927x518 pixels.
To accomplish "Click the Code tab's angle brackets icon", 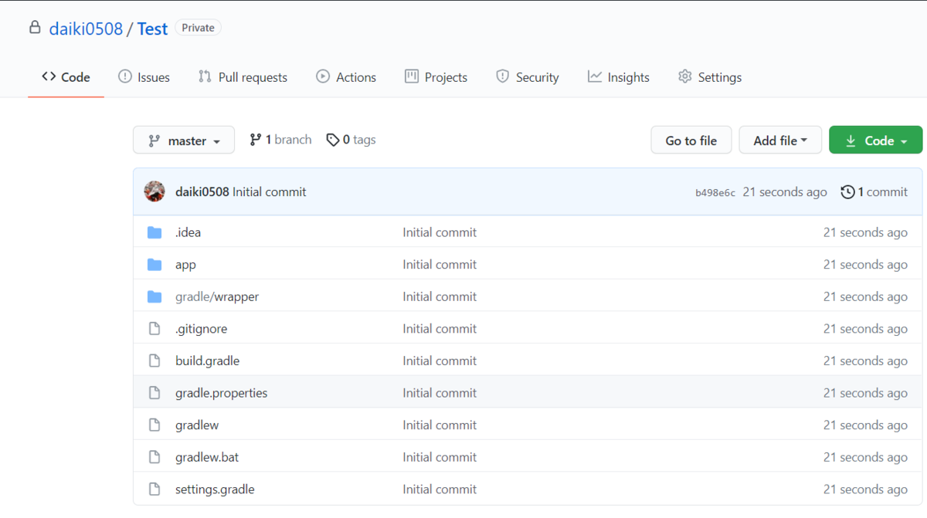I will (49, 76).
